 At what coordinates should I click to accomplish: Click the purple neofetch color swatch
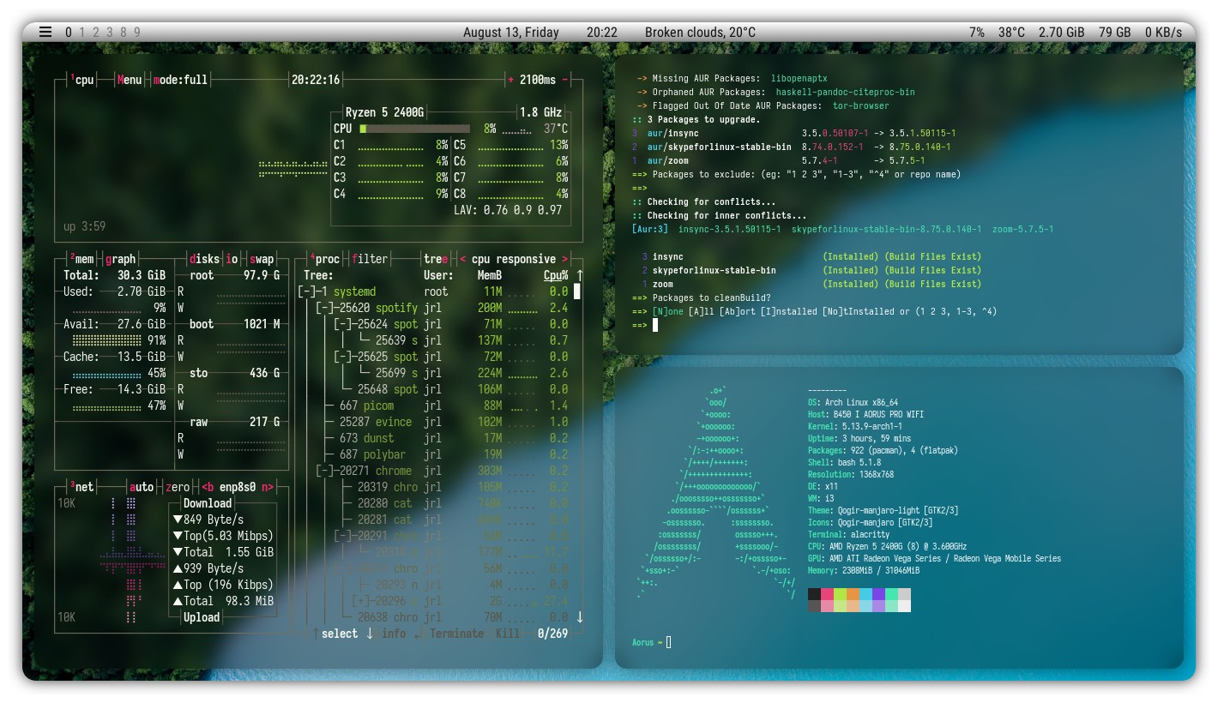878,594
